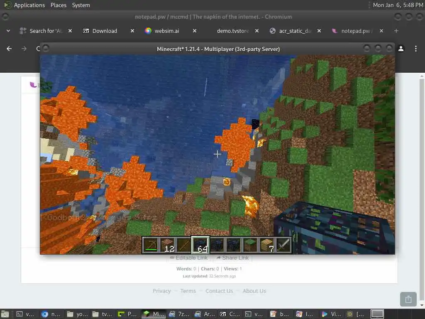Select the grass block hotbar slot
The height and width of the screenshot is (319, 425).
click(250, 245)
